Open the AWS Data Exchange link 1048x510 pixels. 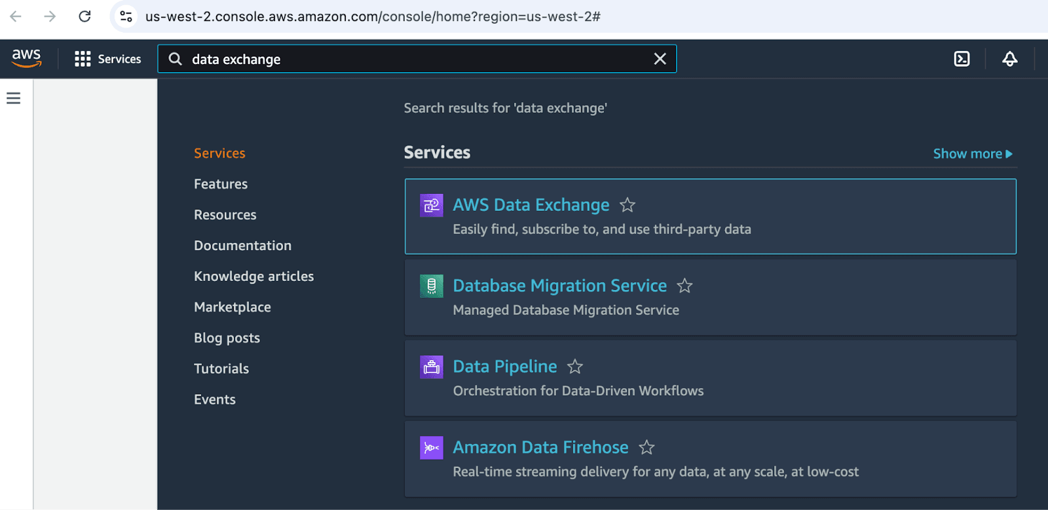[531, 205]
